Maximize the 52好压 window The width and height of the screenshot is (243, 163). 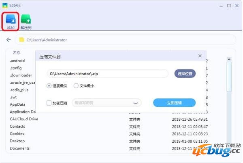(229, 6)
